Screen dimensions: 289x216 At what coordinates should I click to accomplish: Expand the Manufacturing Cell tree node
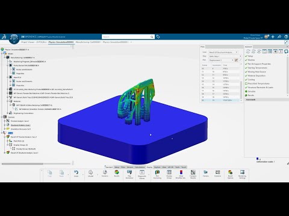(x=5, y=58)
